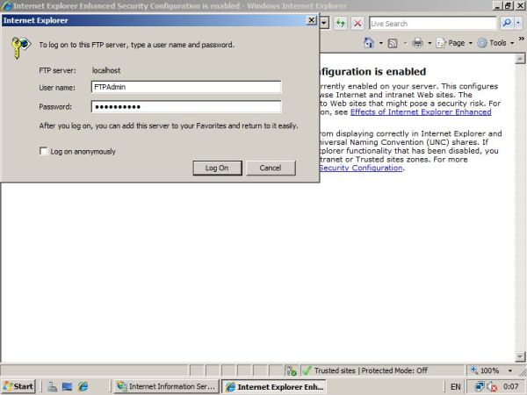Click the volume muted tray icon
The image size is (527, 395).
492,386
